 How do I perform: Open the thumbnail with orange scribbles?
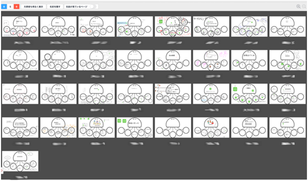tap(58, 127)
